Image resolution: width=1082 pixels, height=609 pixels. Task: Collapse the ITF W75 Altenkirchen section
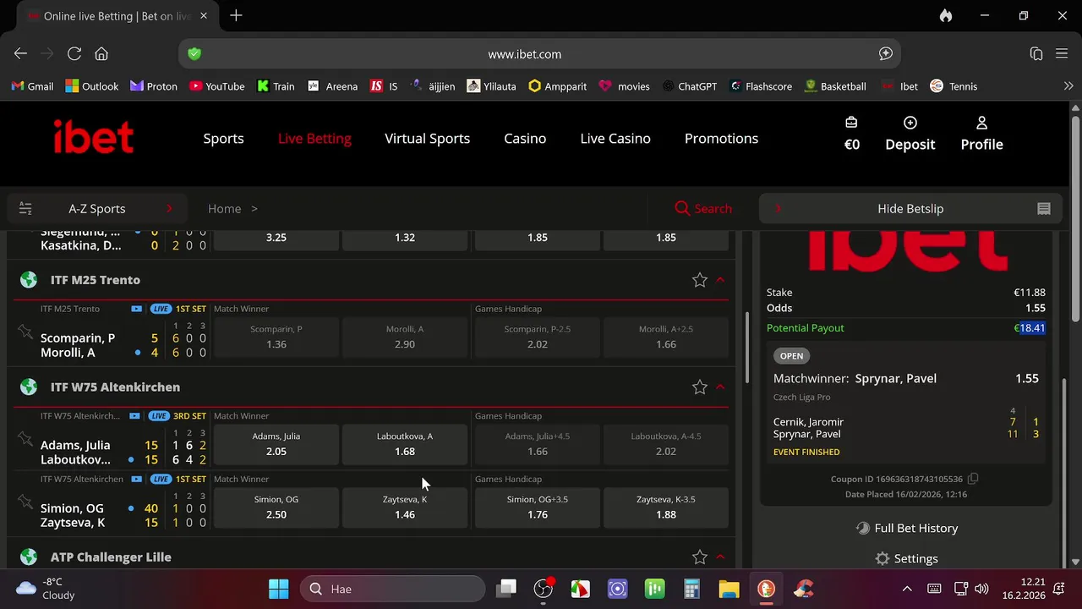tap(720, 387)
